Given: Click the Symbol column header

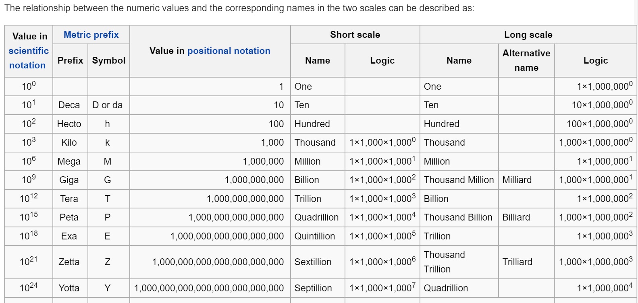Looking at the screenshot, I should tap(108, 60).
